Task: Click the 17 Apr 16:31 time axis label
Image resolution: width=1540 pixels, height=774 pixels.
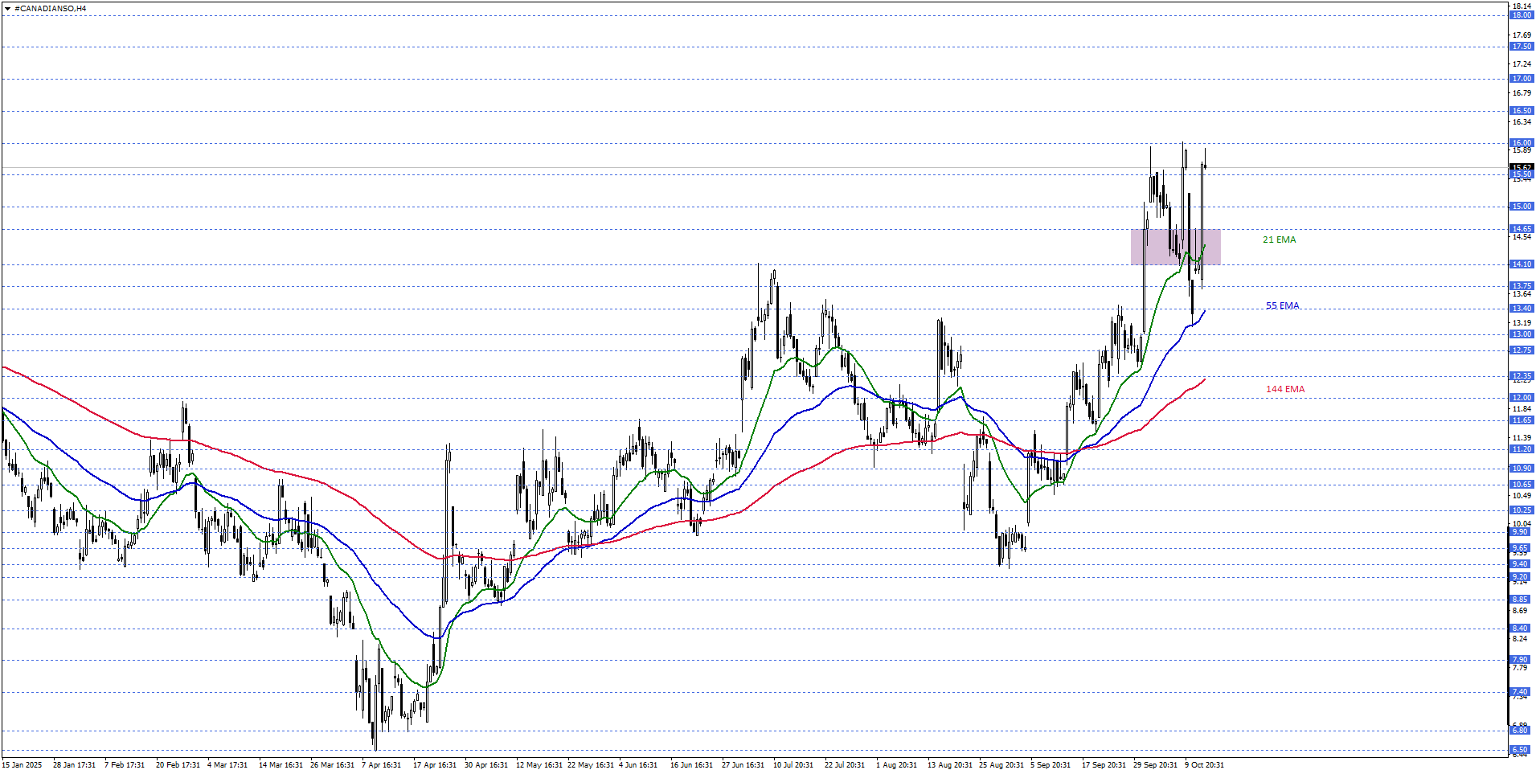Action: pos(434,765)
